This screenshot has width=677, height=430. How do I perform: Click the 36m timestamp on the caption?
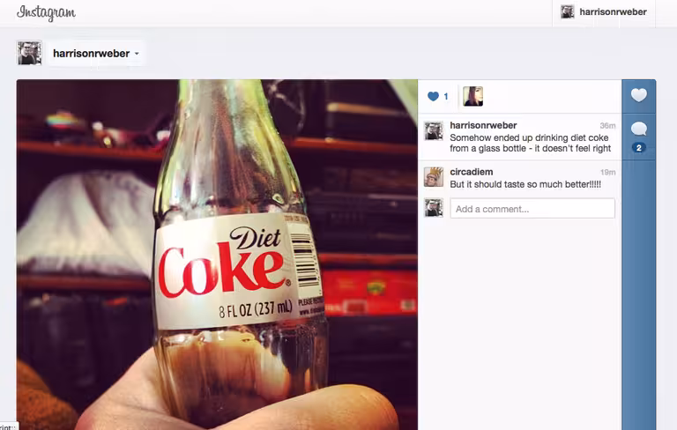click(x=607, y=126)
